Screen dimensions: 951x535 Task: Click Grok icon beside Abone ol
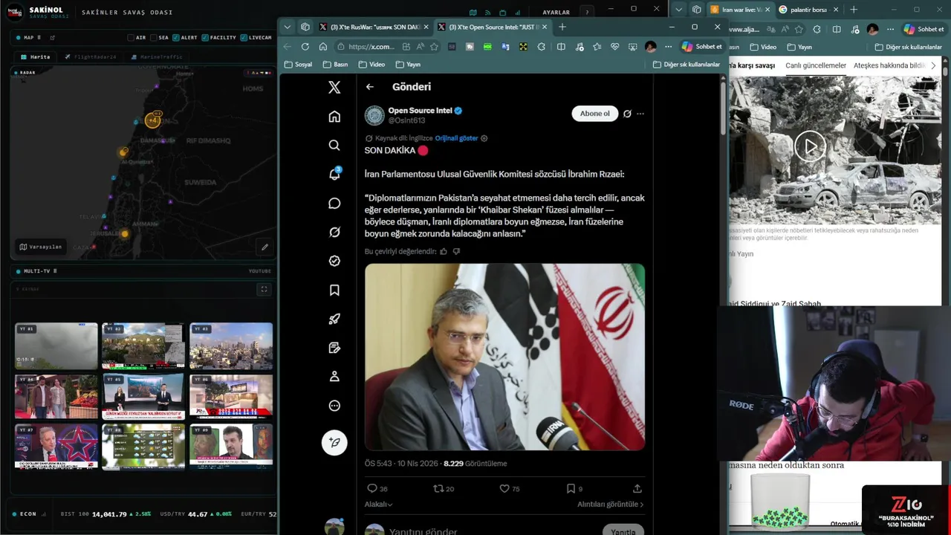627,114
